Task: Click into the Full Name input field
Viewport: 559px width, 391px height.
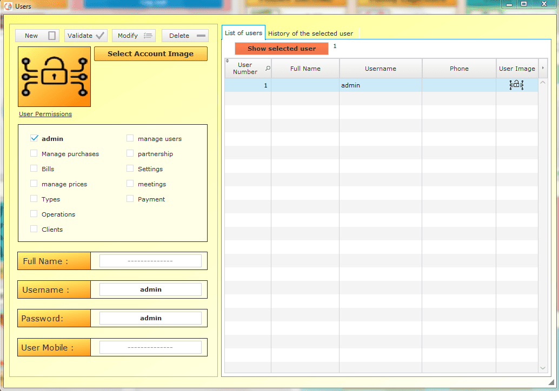Action: point(150,261)
